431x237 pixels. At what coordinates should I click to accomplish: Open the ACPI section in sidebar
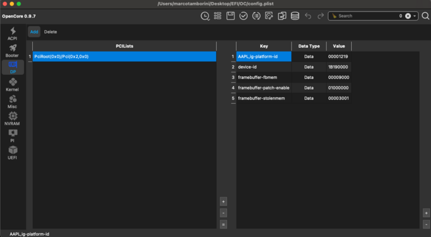pyautogui.click(x=12, y=34)
